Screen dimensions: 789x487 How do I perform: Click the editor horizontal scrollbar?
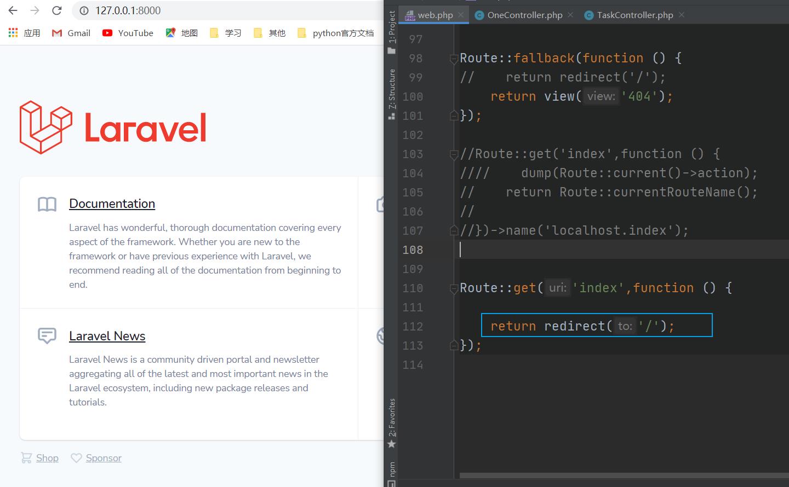click(x=624, y=476)
